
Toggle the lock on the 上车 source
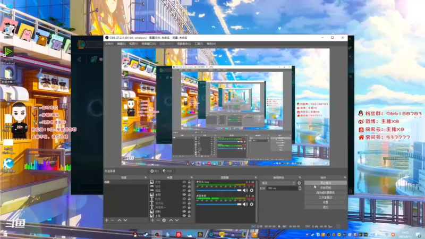click(189, 216)
